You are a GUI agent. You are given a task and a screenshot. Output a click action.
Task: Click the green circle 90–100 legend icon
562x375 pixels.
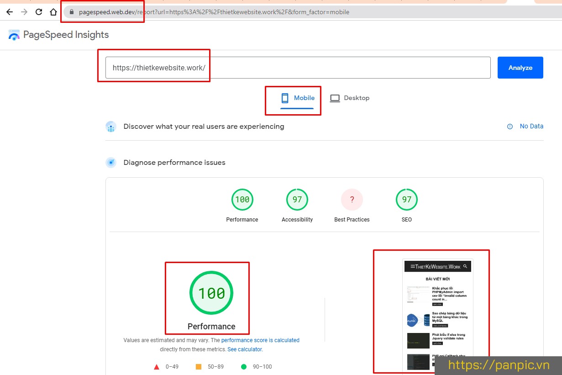point(244,367)
